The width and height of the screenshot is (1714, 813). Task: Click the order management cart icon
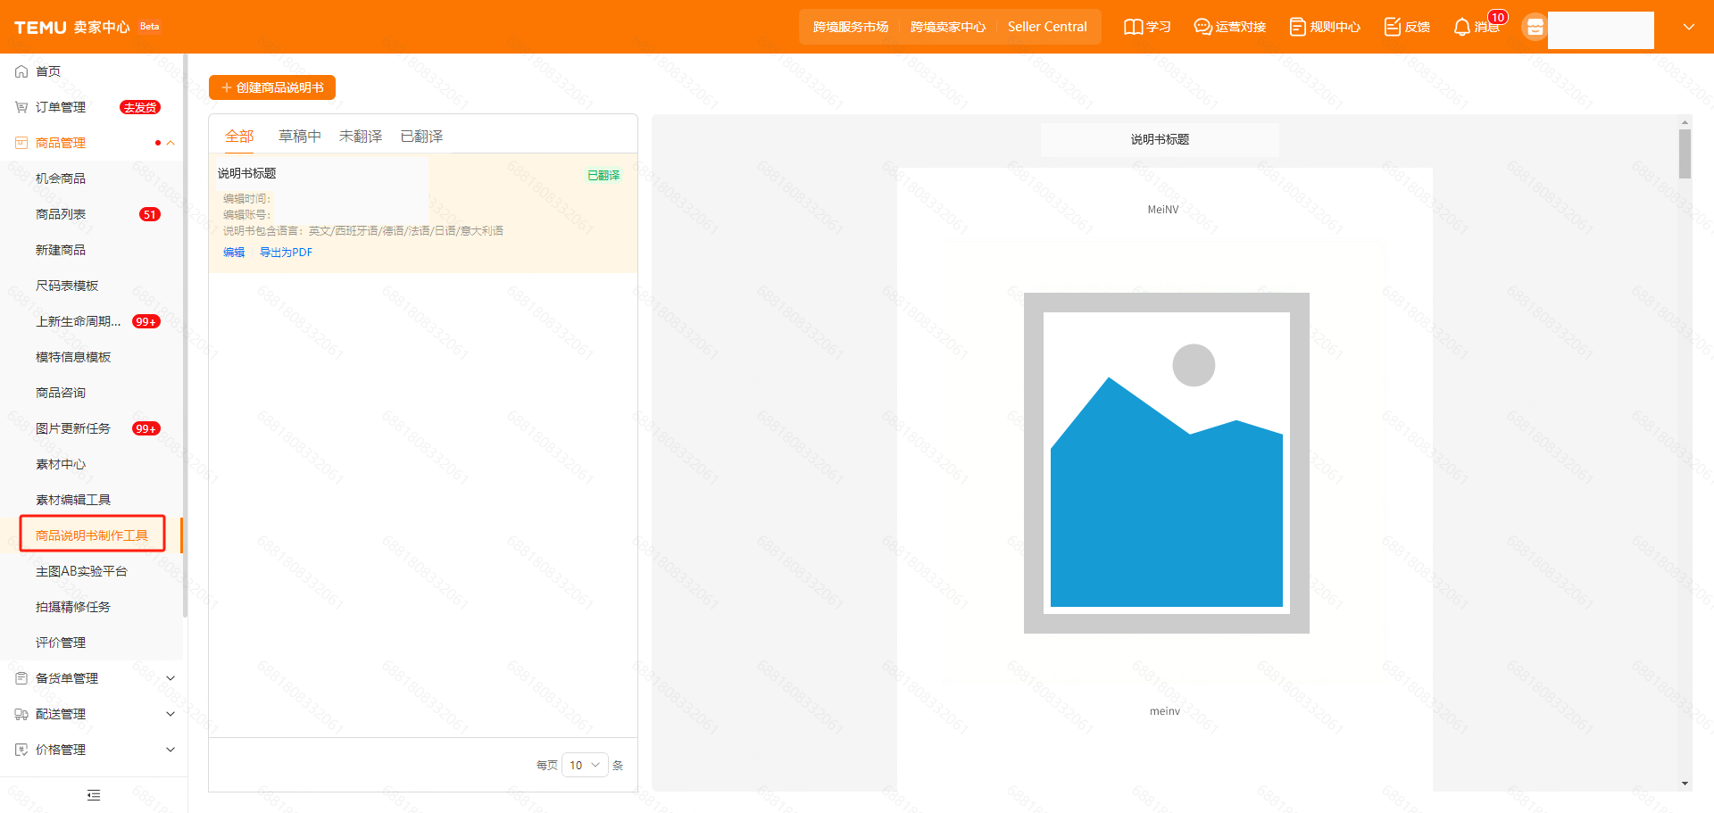(x=21, y=107)
